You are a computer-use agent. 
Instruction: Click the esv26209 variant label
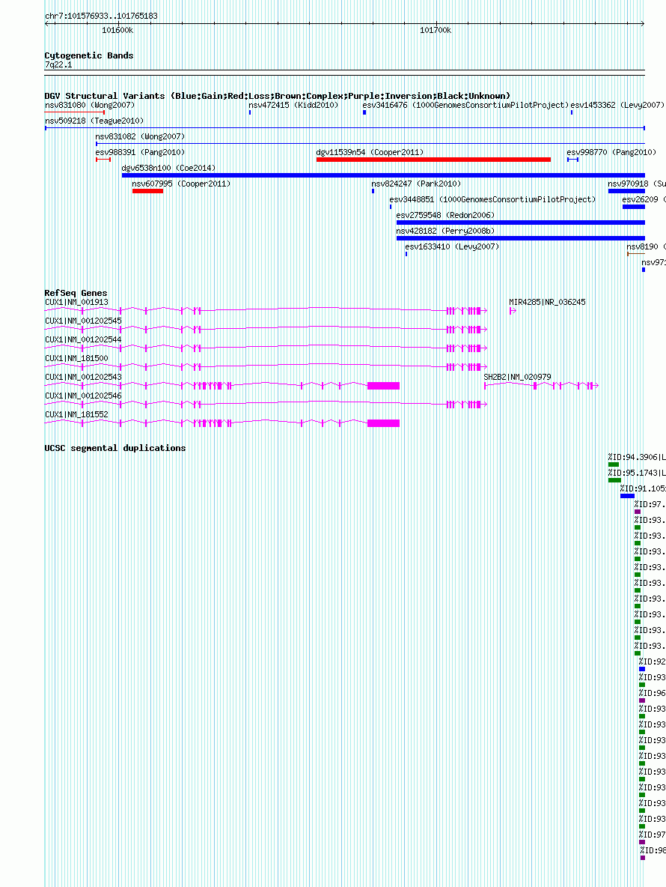click(644, 200)
